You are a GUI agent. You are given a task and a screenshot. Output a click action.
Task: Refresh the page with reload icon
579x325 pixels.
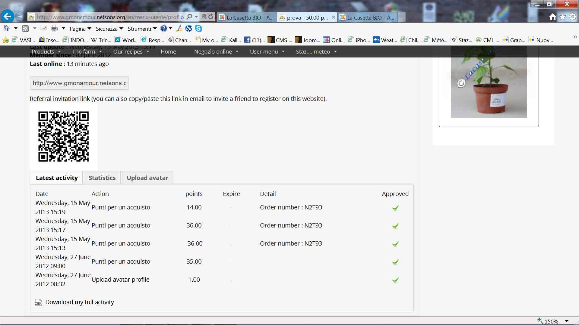tap(211, 17)
